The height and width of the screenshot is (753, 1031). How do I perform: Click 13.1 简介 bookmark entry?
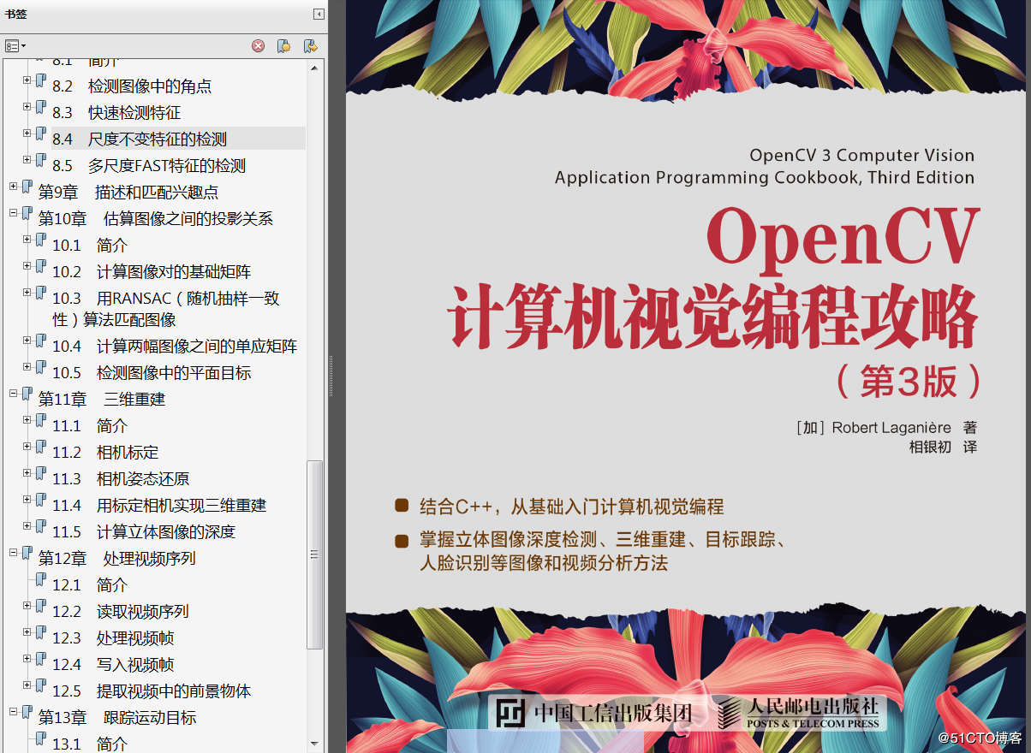coord(90,744)
